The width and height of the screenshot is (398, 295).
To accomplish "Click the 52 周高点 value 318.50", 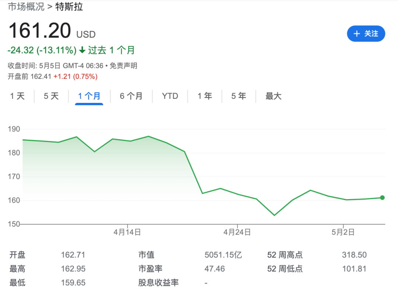I will [355, 255].
